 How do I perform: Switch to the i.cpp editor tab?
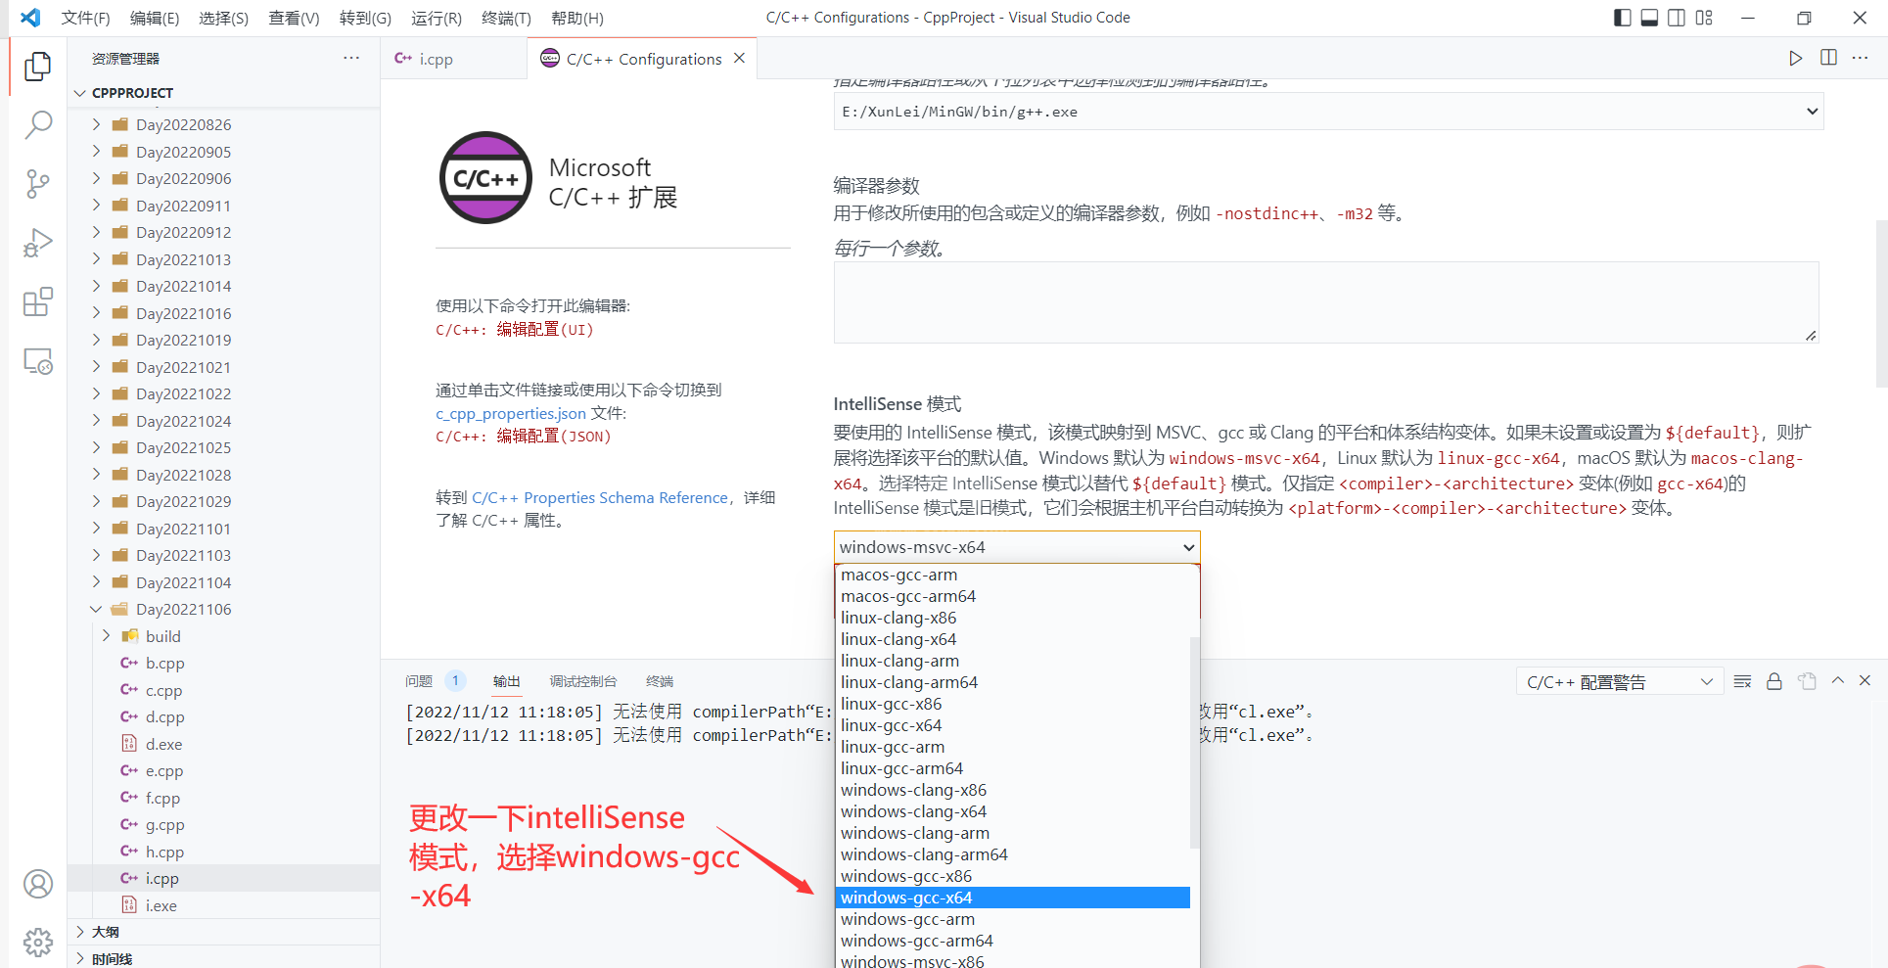point(453,59)
